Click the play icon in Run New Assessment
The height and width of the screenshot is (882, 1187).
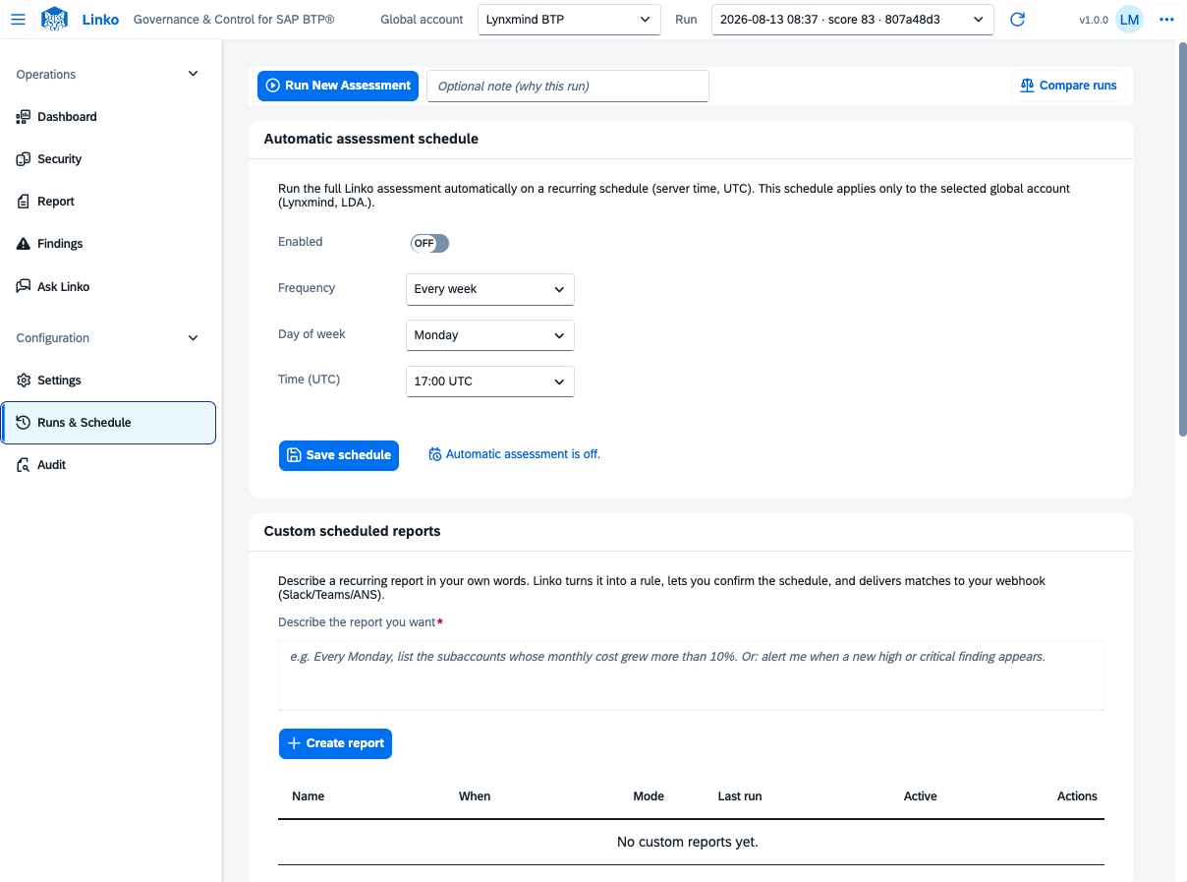(273, 86)
